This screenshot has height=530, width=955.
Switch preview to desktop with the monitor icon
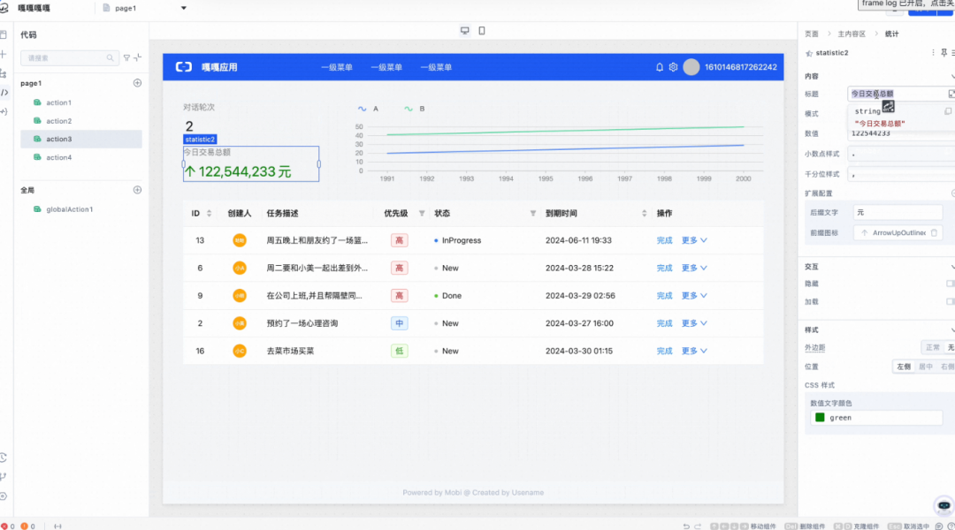click(464, 30)
